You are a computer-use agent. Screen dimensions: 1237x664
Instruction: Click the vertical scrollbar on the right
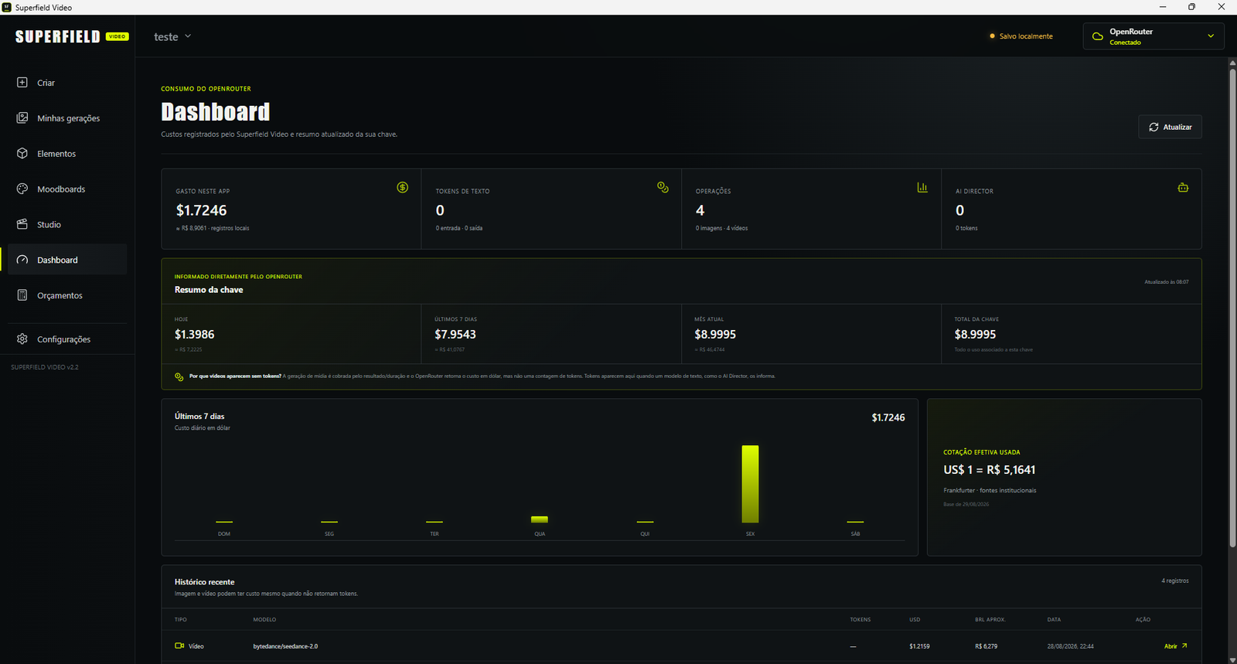pos(1232,308)
